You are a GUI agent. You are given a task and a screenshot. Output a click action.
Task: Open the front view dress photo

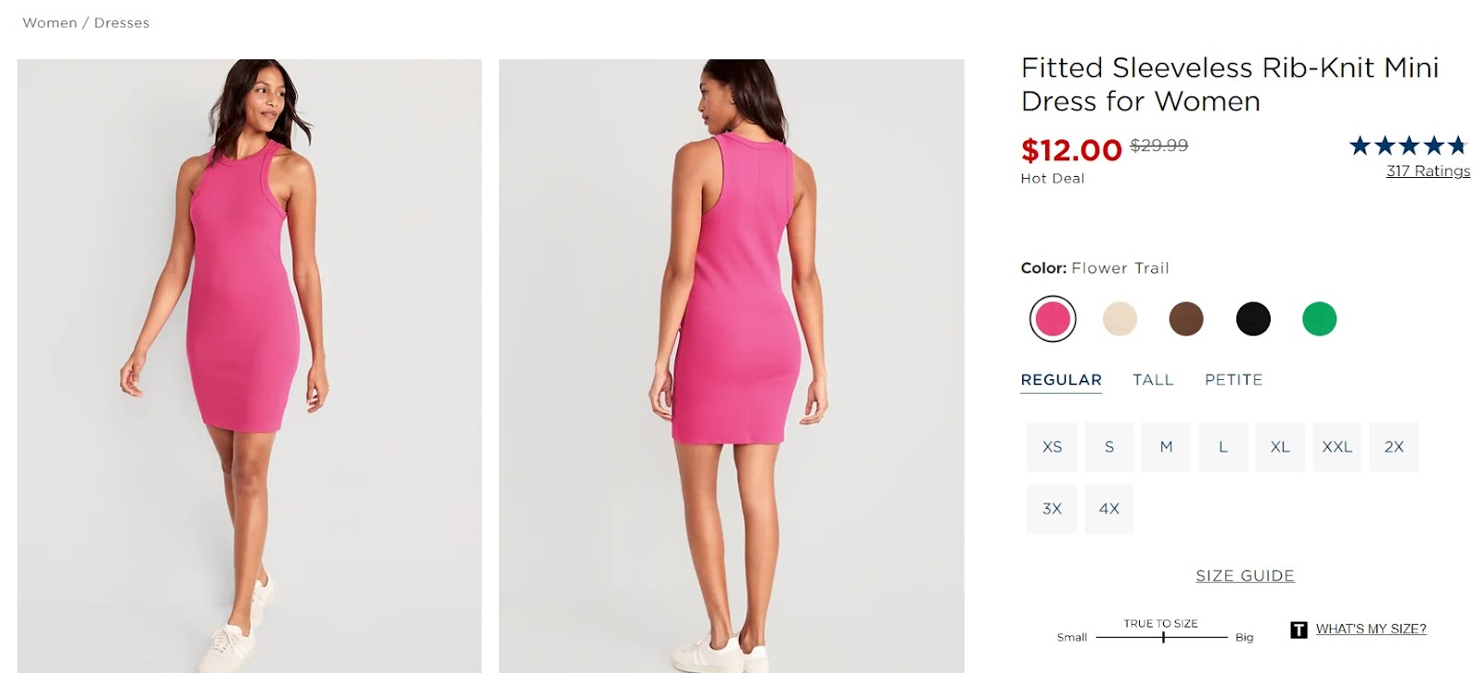[249, 365]
